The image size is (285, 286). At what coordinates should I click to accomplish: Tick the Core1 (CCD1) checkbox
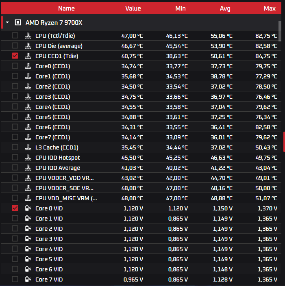15,76
